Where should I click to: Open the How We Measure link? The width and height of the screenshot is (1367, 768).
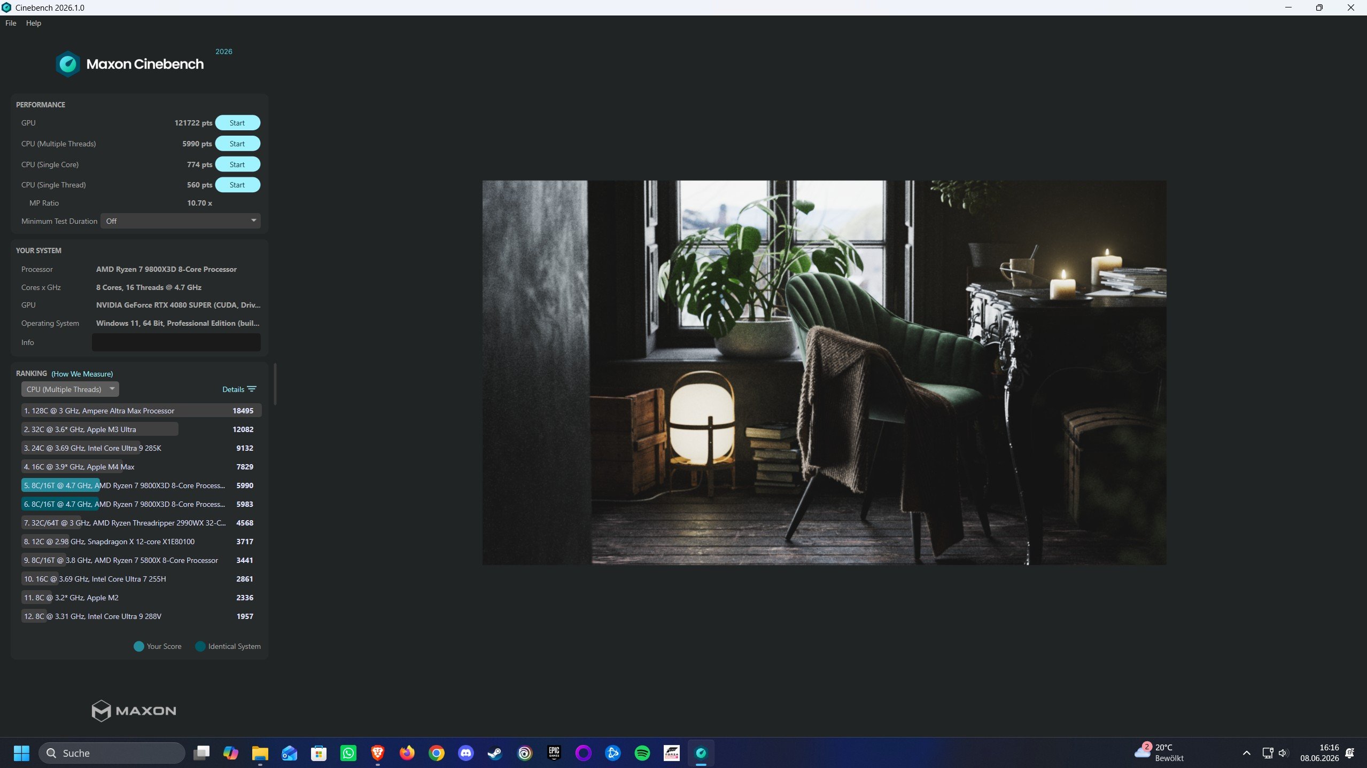(x=82, y=374)
